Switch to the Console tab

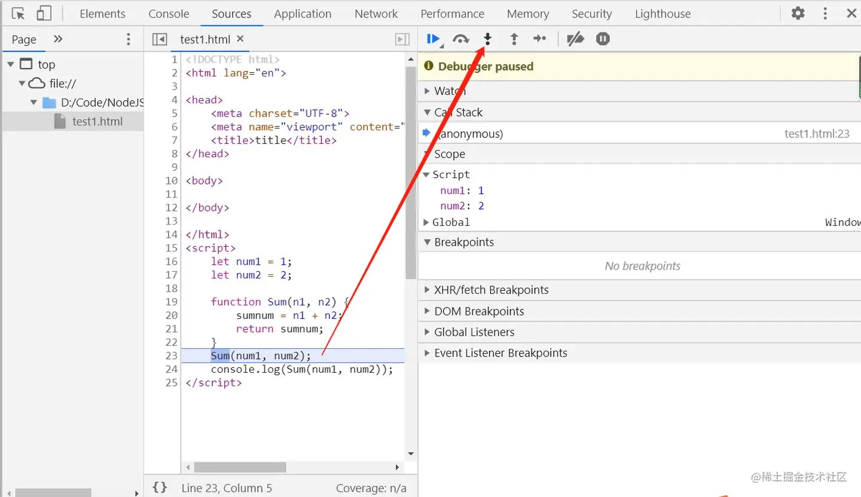click(x=169, y=14)
